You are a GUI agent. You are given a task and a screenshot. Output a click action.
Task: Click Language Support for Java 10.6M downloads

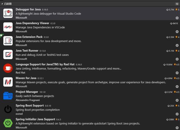point(168,64)
